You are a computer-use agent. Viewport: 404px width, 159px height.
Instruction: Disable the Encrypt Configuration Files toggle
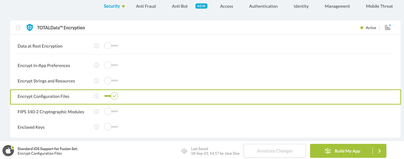pyautogui.click(x=111, y=96)
